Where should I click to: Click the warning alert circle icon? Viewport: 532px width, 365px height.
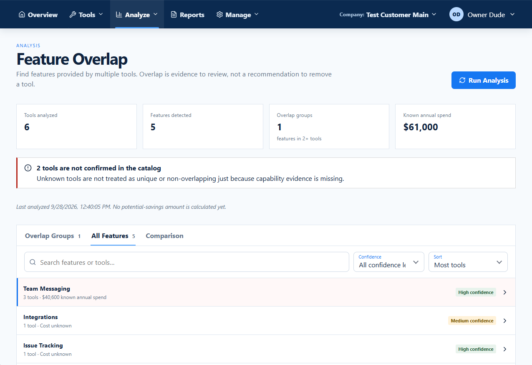click(x=28, y=168)
